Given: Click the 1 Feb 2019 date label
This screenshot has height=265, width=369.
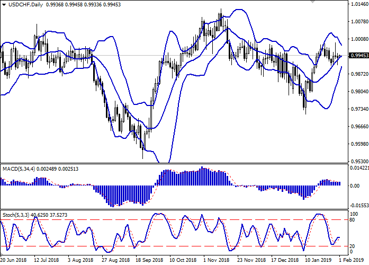Looking at the screenshot, I should coord(352,260).
